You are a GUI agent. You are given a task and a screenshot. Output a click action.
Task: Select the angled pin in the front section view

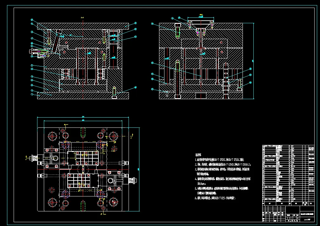[57, 41]
